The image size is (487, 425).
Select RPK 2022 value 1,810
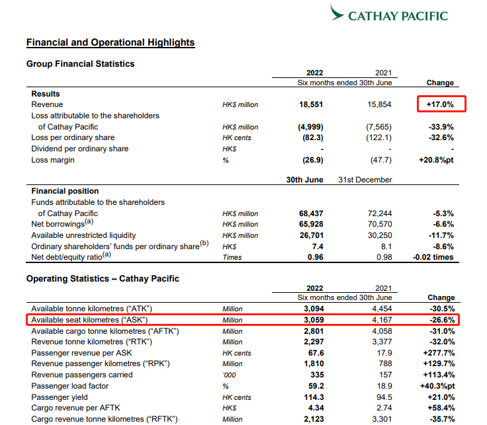pos(314,364)
